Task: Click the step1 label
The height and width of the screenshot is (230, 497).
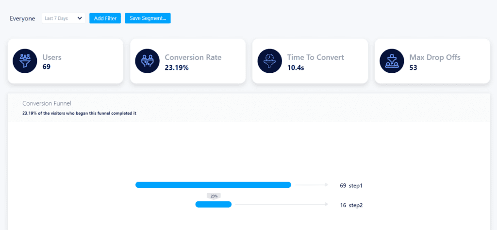Action: tap(356, 185)
